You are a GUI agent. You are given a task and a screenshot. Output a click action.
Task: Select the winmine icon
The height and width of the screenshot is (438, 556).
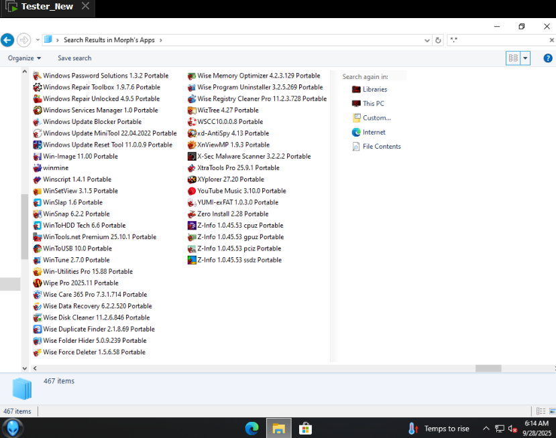pos(38,168)
